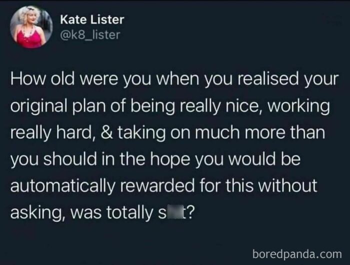Click the @k8_lister handle
This screenshot has width=350, height=265.
coord(89,34)
